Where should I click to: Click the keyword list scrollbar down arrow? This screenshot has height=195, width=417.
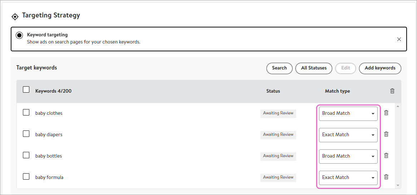click(398, 185)
